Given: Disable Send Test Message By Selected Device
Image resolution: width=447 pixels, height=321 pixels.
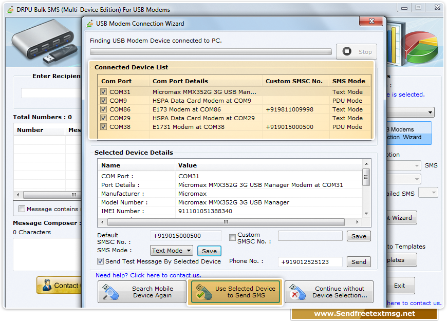Looking at the screenshot, I should coord(101,261).
